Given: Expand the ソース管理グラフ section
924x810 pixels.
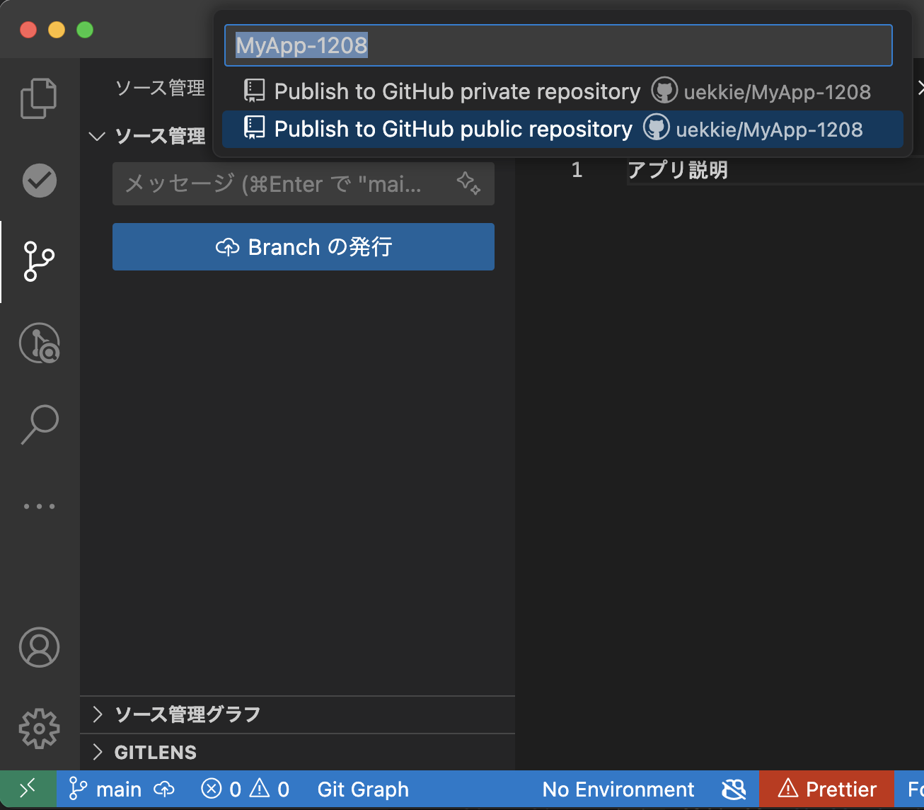Looking at the screenshot, I should tap(298, 714).
